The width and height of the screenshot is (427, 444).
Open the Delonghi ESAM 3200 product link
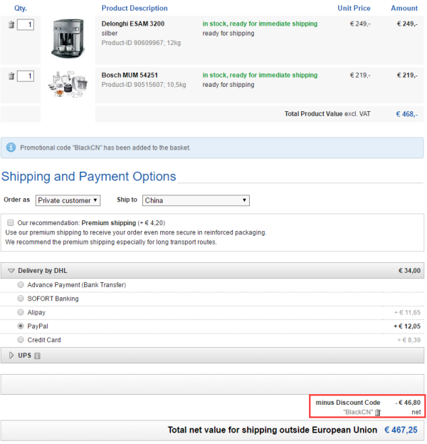(133, 24)
